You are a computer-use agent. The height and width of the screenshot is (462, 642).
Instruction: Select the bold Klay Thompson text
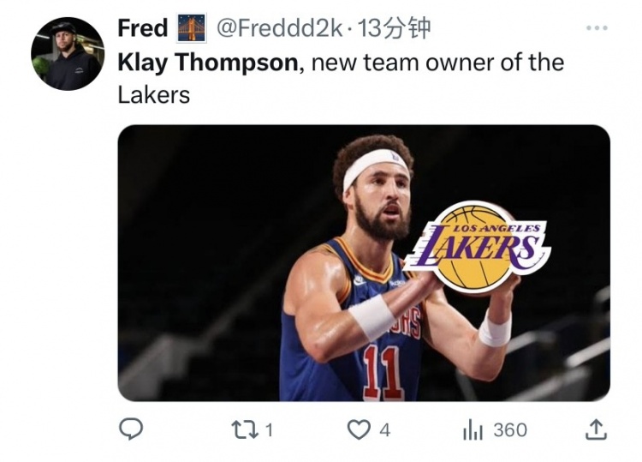[208, 62]
